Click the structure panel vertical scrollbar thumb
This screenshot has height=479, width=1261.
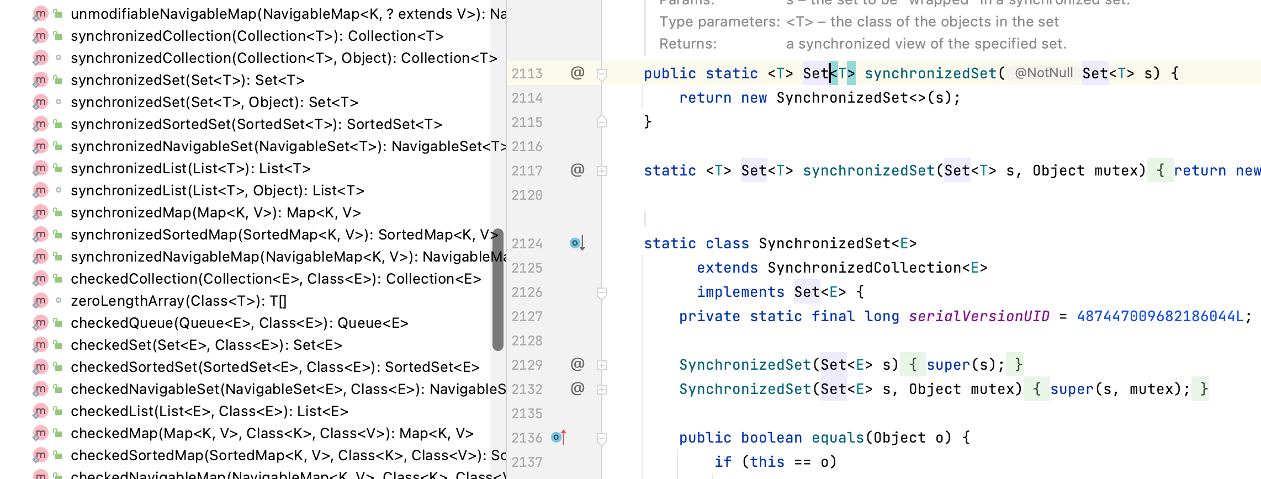497,290
